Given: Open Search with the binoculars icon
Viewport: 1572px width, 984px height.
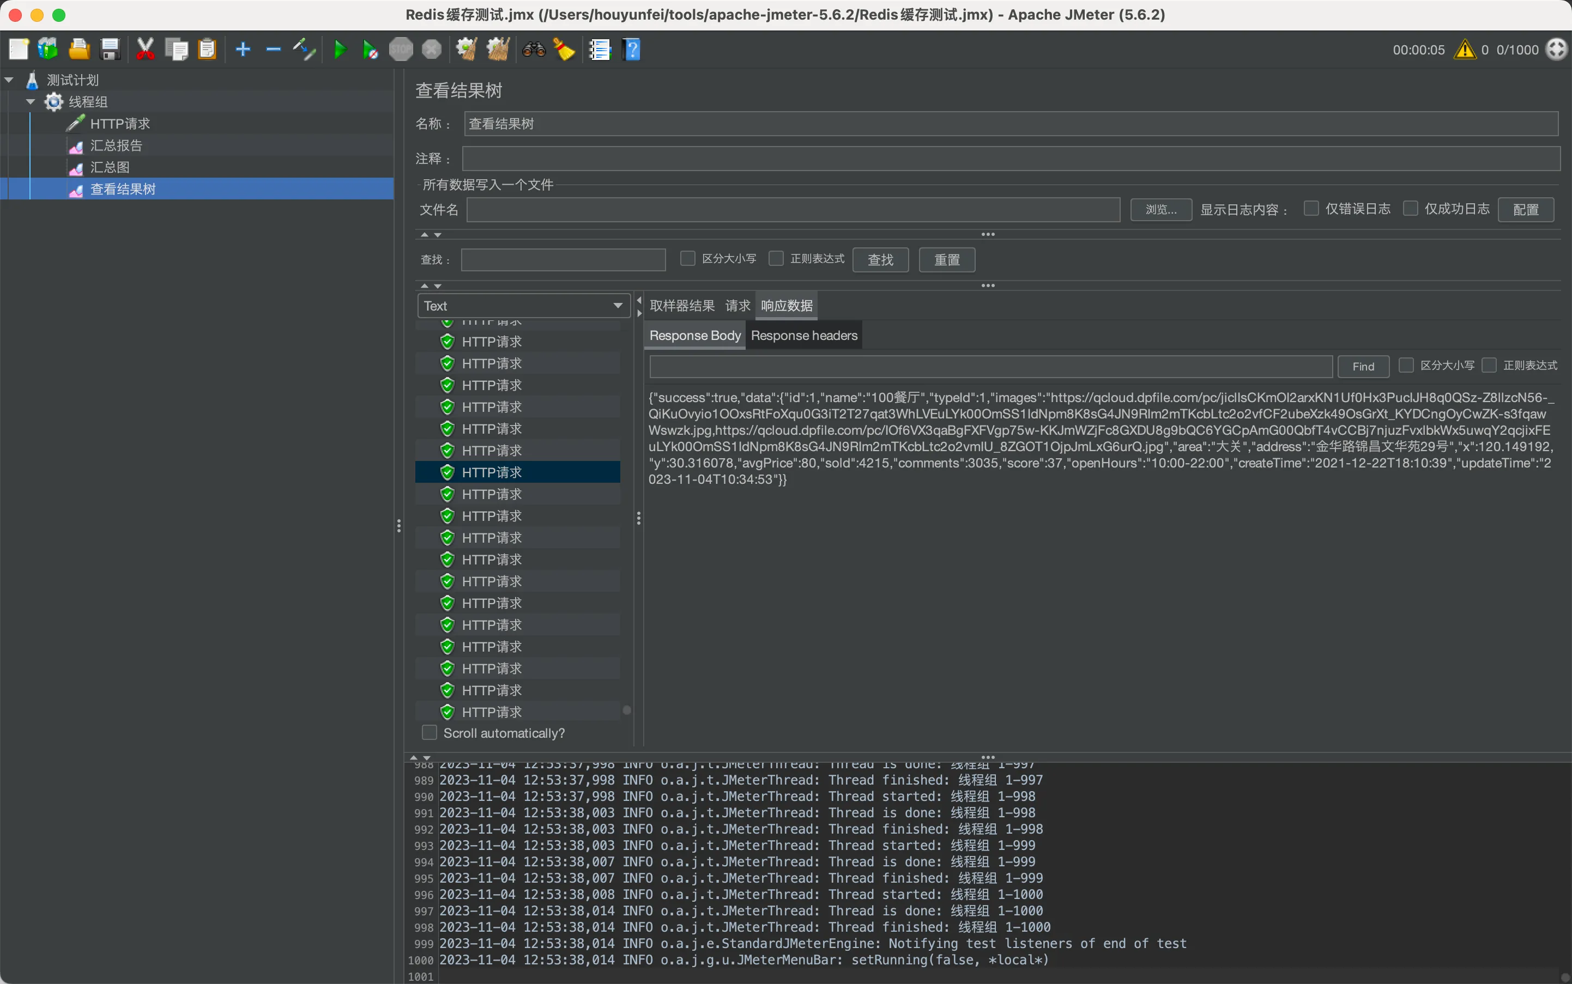Looking at the screenshot, I should pyautogui.click(x=534, y=50).
